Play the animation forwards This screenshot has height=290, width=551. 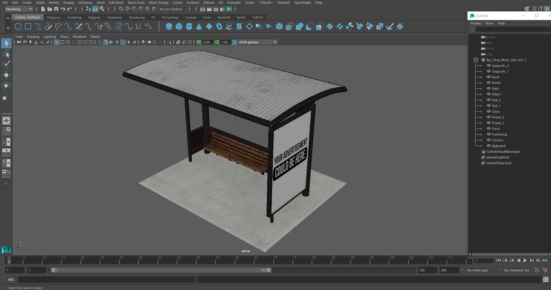click(525, 260)
